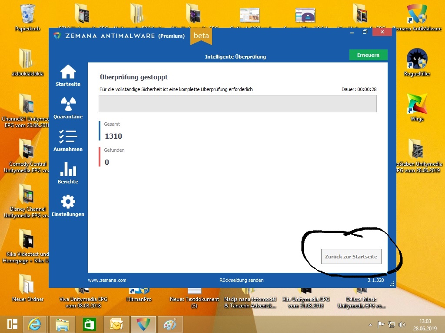This screenshot has height=333, width=445.
Task: Restore the Zemana AntiMalware window size
Action: tap(365, 32)
